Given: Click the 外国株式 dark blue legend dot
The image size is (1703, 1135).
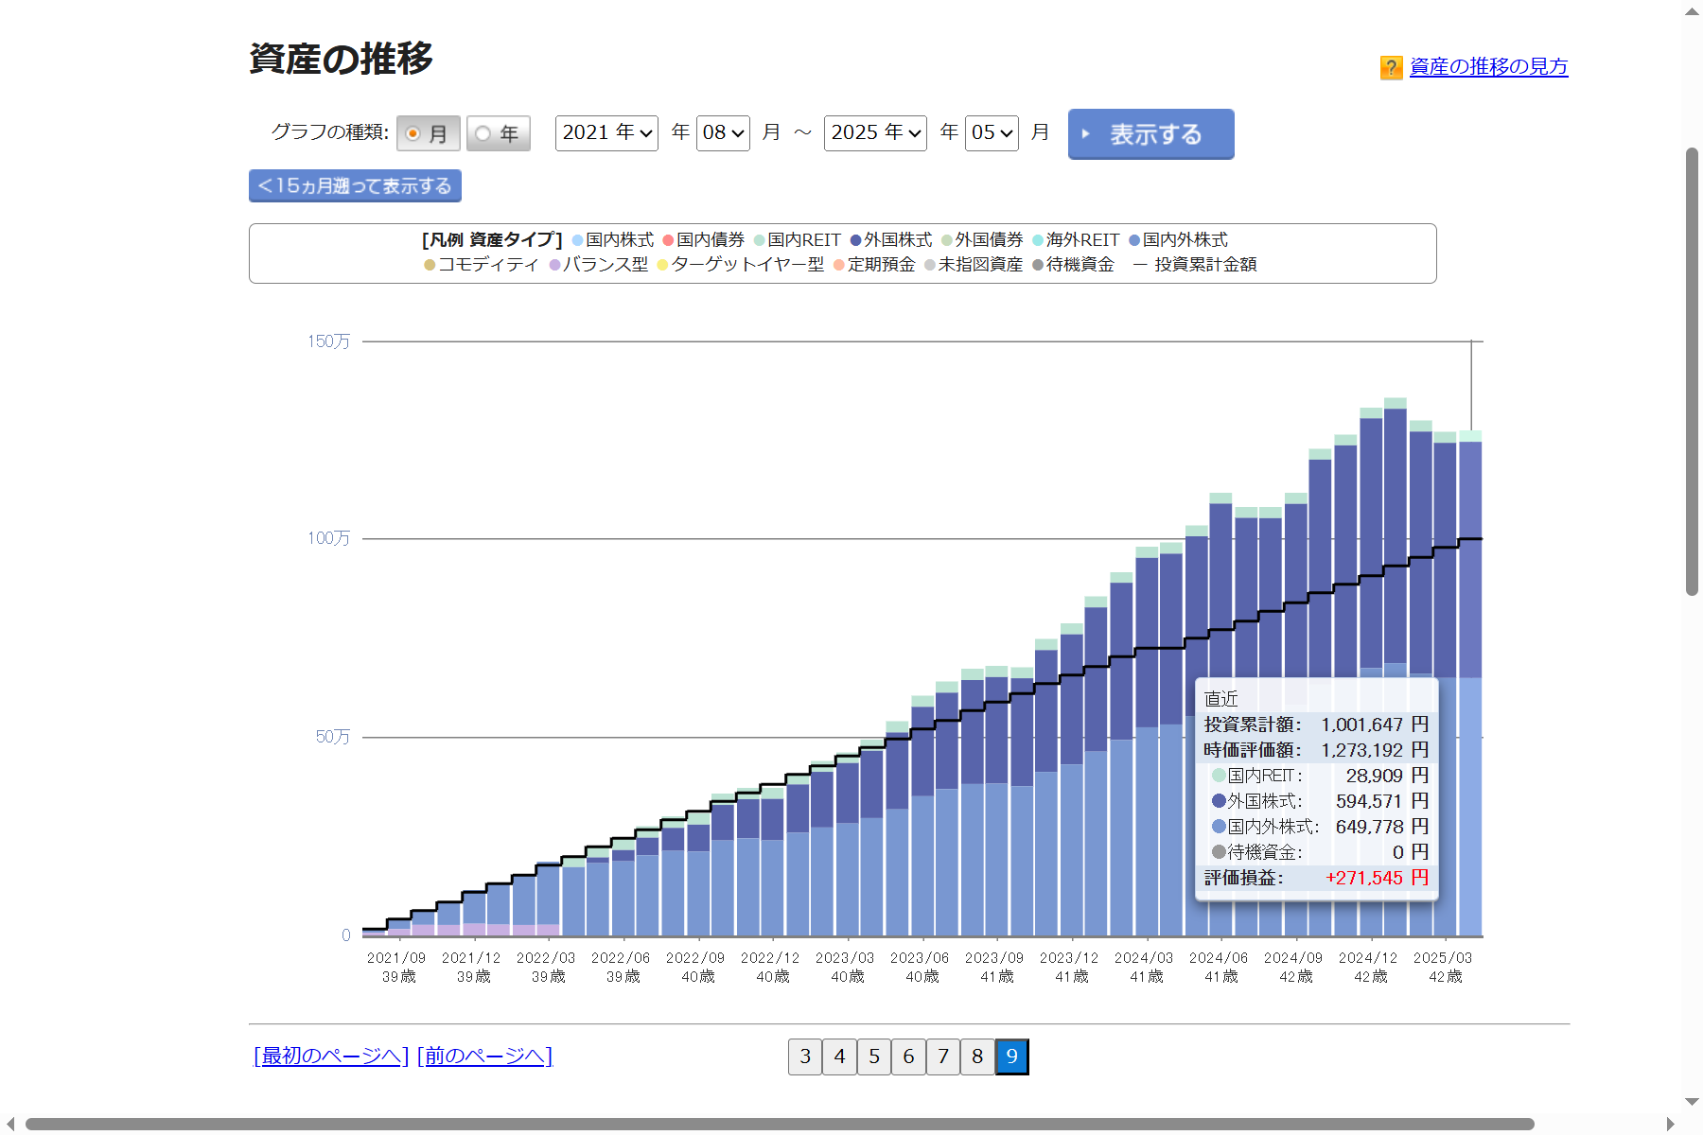Looking at the screenshot, I should point(855,240).
